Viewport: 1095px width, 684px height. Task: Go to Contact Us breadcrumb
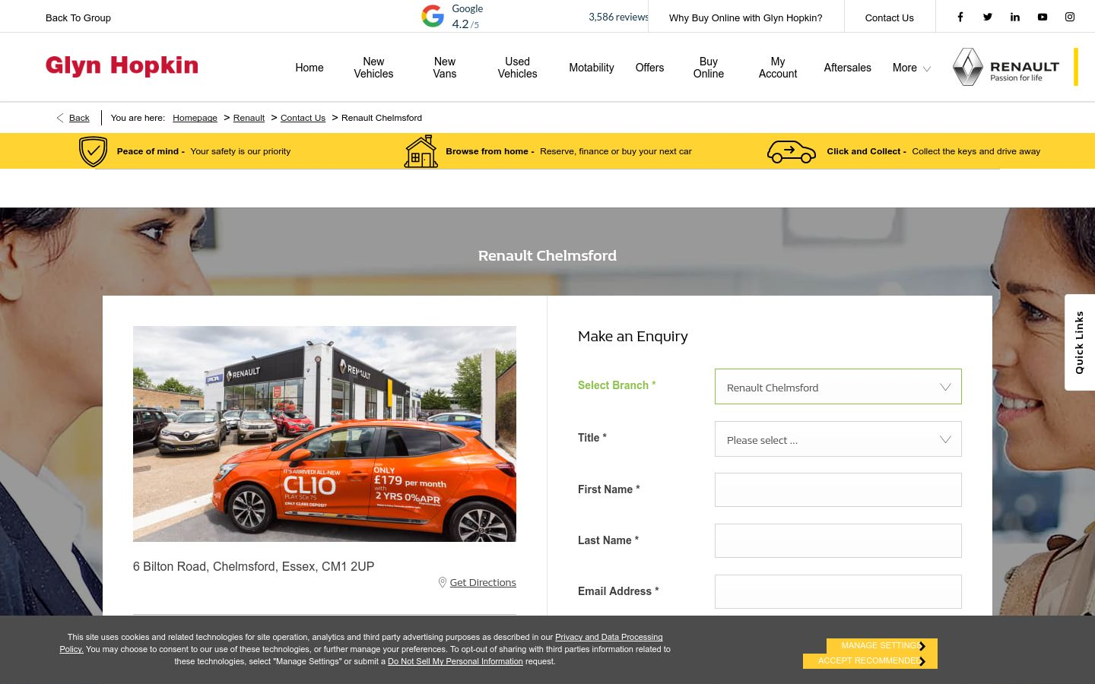(303, 118)
